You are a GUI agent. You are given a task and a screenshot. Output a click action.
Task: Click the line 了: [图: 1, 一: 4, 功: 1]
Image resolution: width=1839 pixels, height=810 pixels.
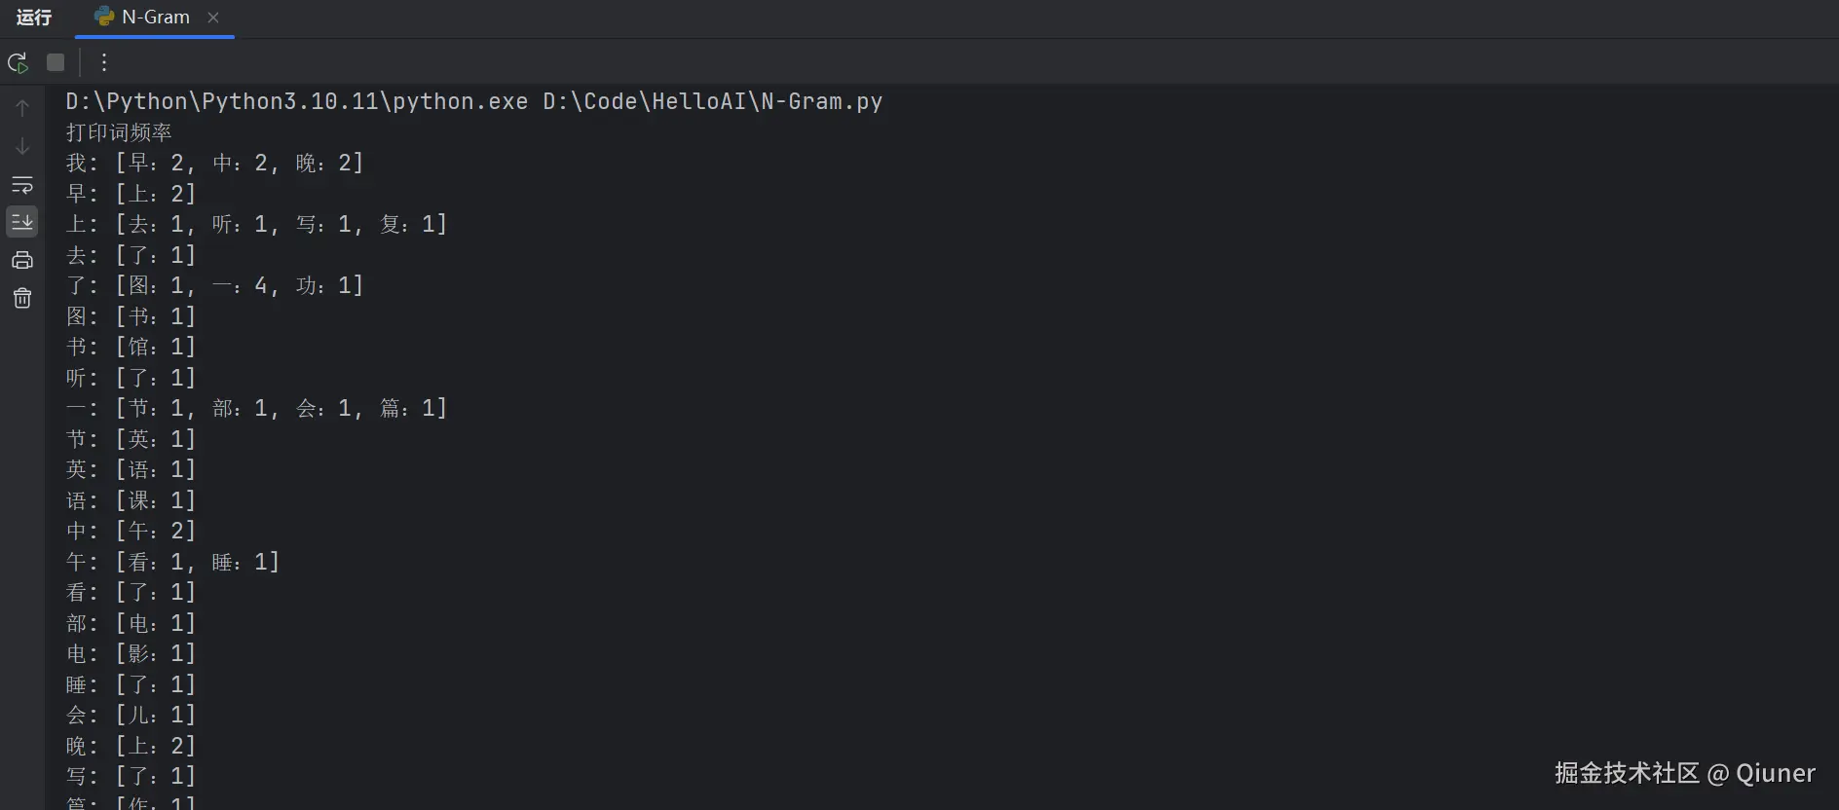[x=214, y=285]
